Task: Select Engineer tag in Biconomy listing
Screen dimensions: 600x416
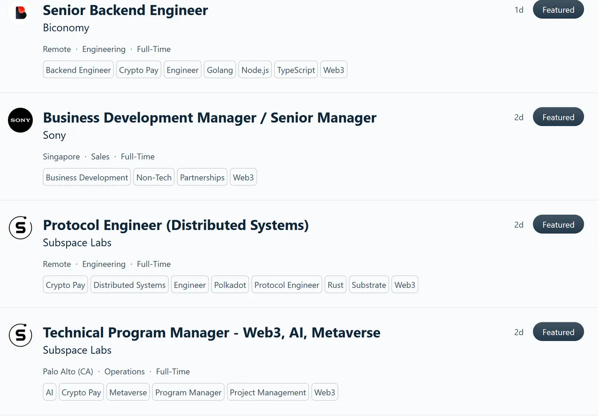Action: 182,70
